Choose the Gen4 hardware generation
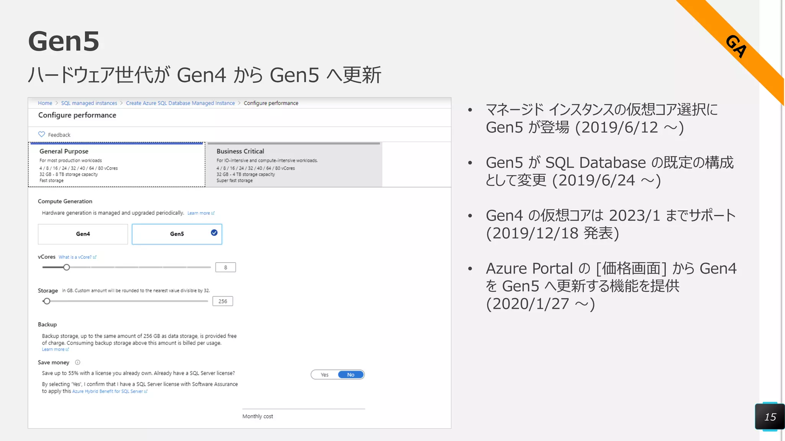The height and width of the screenshot is (441, 785). 83,234
